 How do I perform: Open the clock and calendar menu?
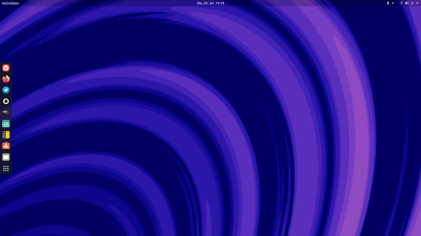tap(210, 3)
